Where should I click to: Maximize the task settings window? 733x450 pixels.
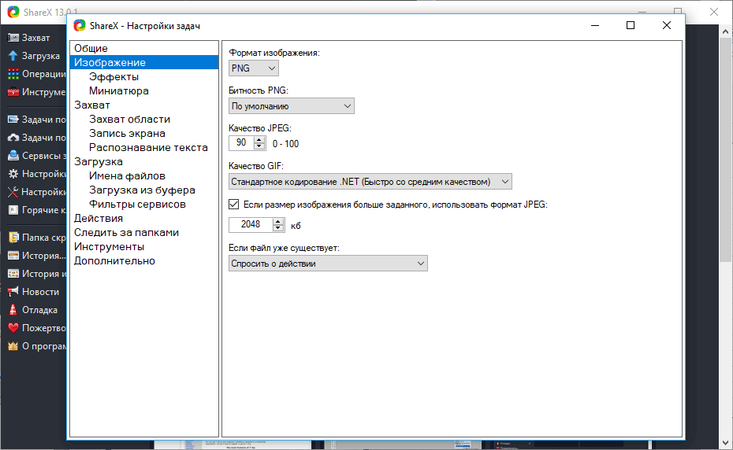coord(631,25)
